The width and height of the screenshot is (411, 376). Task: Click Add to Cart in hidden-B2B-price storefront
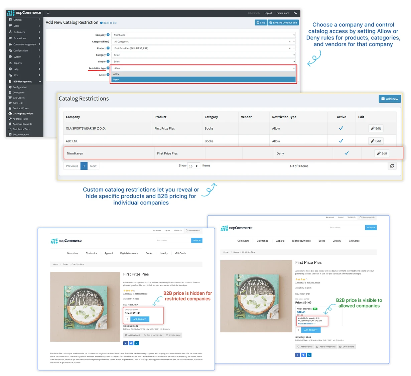coord(140,319)
